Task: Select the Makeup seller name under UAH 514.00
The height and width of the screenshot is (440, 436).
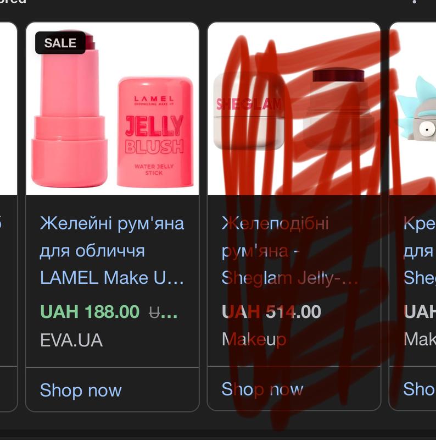Action: click(254, 339)
